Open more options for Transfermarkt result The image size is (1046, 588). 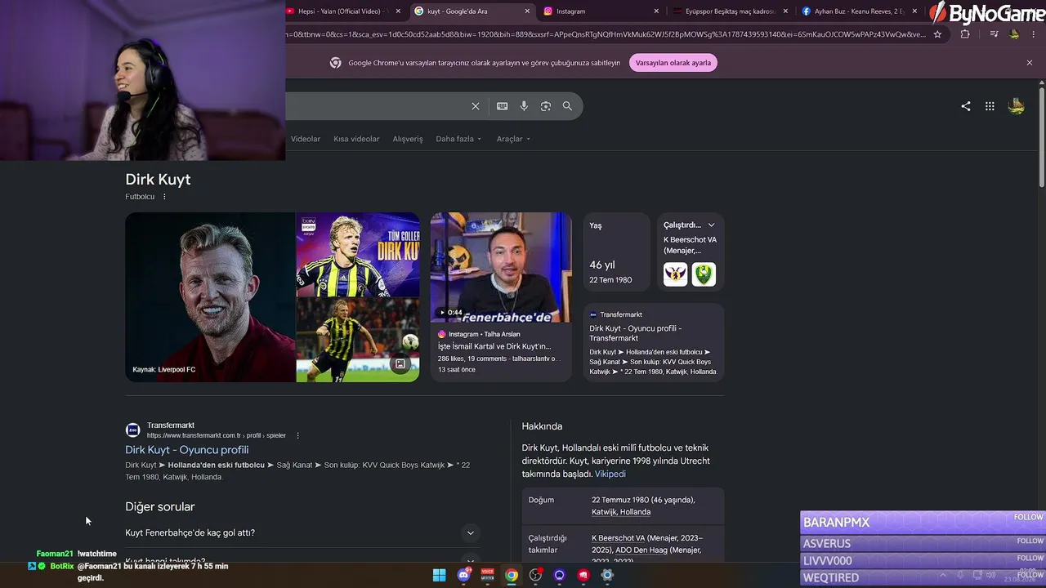(x=297, y=435)
